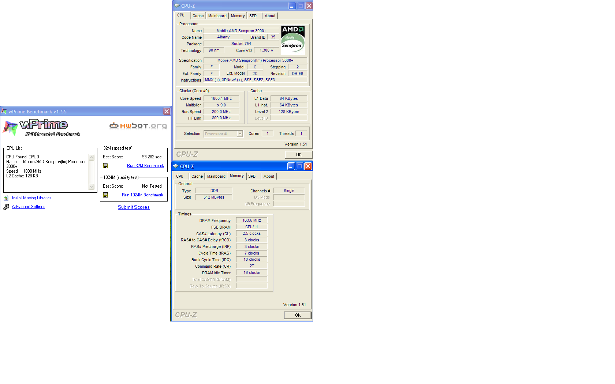This screenshot has width=615, height=384.
Task: Click the Brand ID 35 value
Action: 273,37
